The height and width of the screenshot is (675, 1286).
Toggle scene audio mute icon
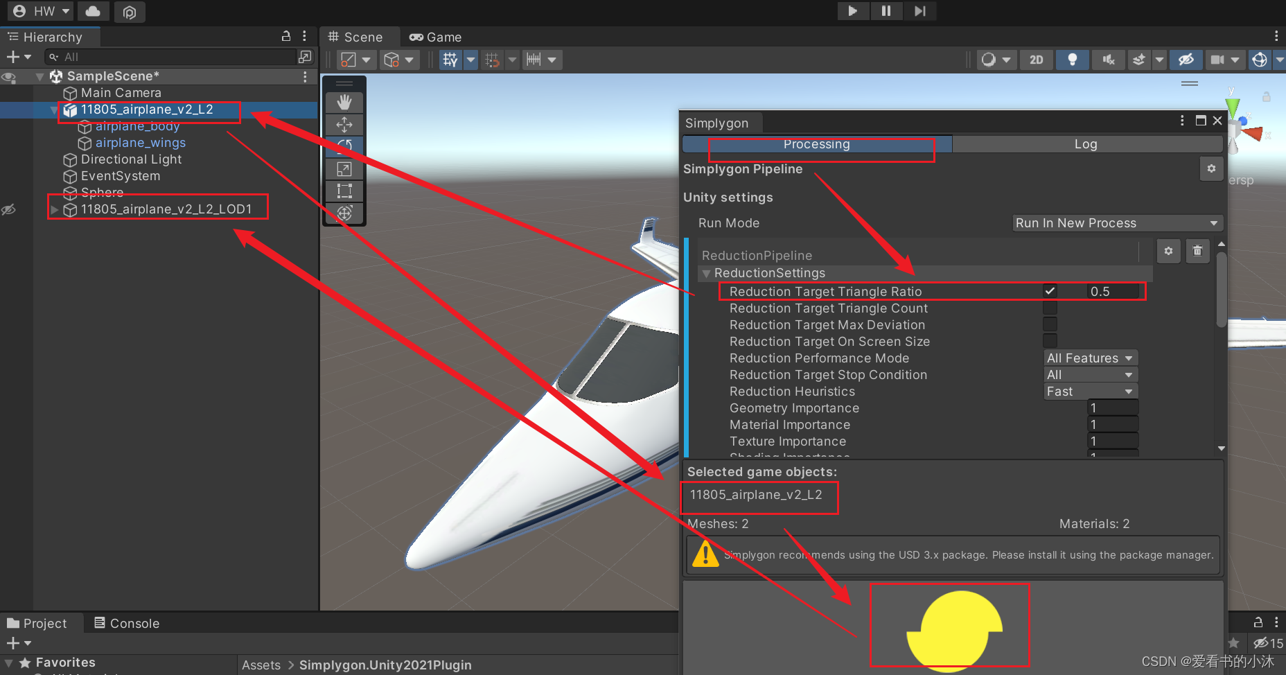1109,60
